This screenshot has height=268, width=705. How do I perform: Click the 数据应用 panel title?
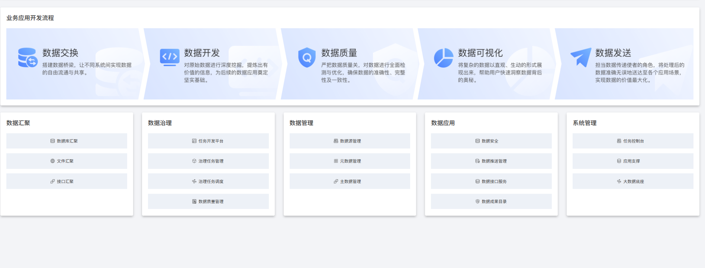pyautogui.click(x=443, y=123)
